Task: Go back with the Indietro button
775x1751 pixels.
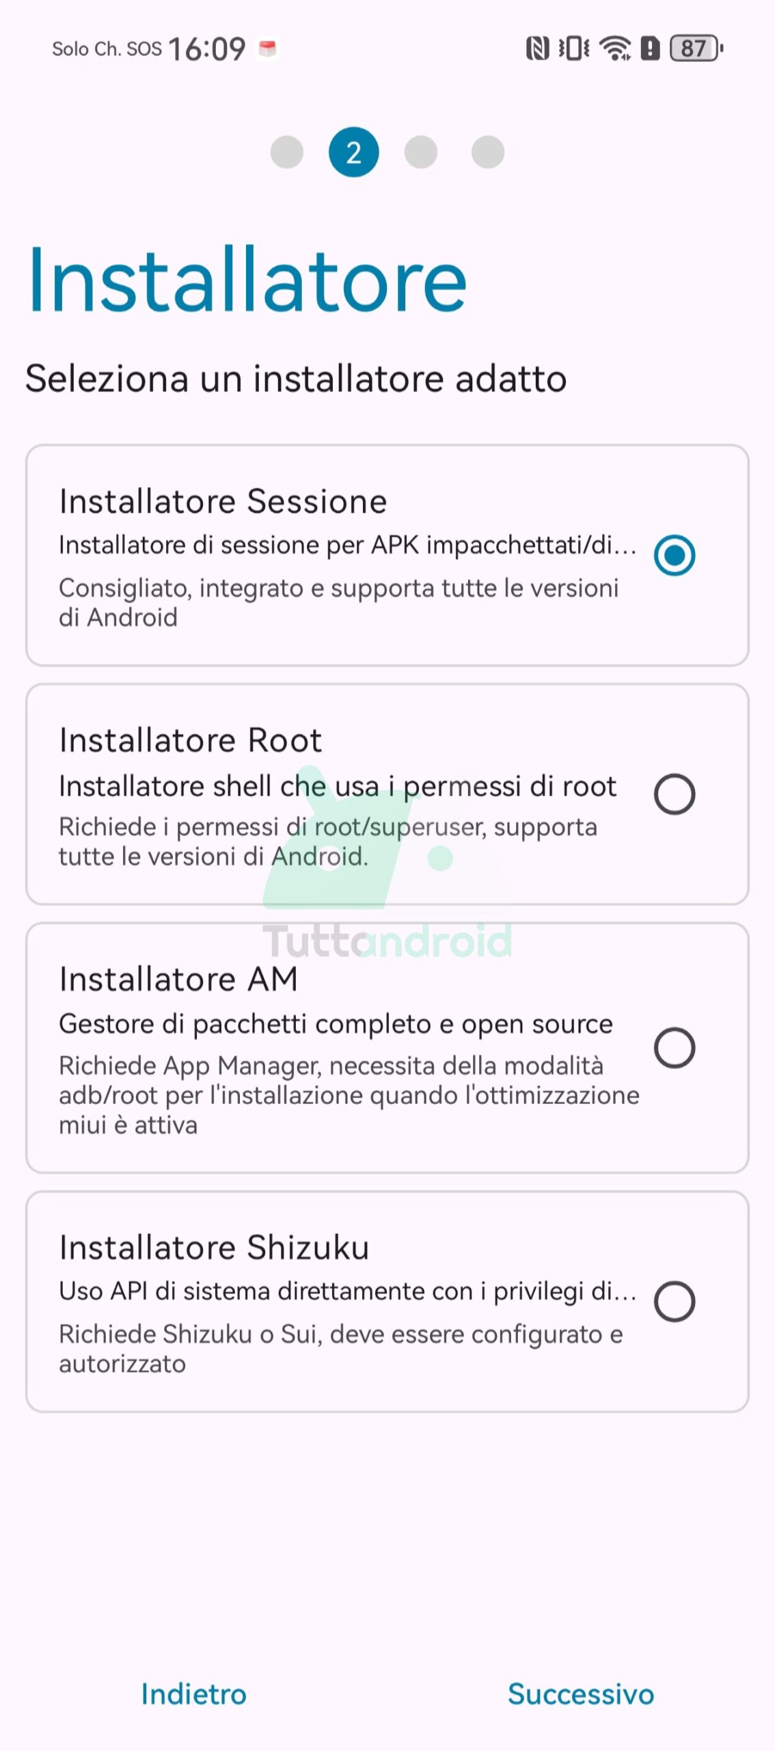Action: click(x=193, y=1694)
